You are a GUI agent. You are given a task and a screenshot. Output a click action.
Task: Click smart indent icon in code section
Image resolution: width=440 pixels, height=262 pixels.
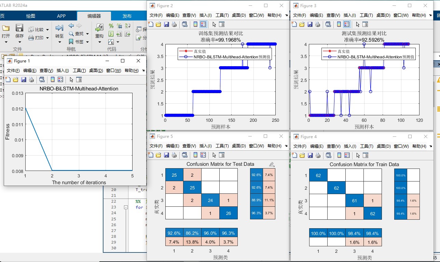[x=111, y=34]
